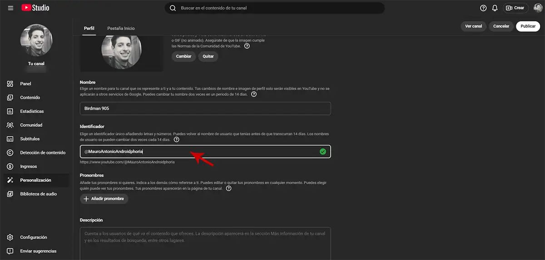Open Comunidad in the sidebar
Screen dimensions: 545x260
pos(36,125)
